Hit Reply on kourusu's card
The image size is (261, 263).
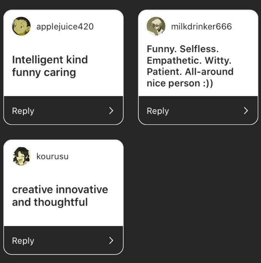tap(23, 241)
